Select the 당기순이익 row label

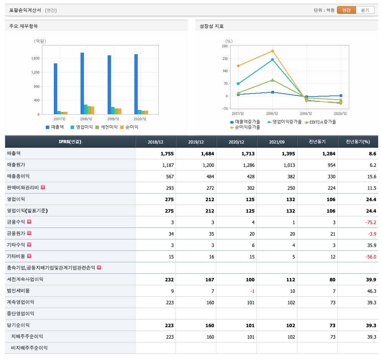point(18,325)
